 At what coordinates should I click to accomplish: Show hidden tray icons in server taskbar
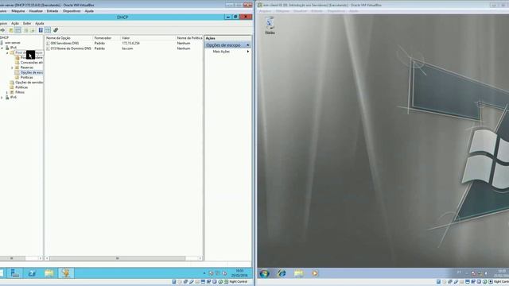(204, 273)
